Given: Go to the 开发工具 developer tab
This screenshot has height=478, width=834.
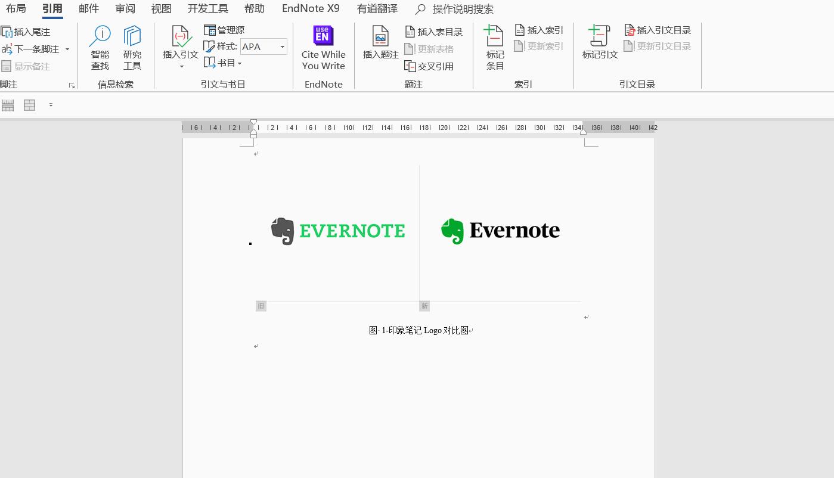Looking at the screenshot, I should (x=208, y=9).
